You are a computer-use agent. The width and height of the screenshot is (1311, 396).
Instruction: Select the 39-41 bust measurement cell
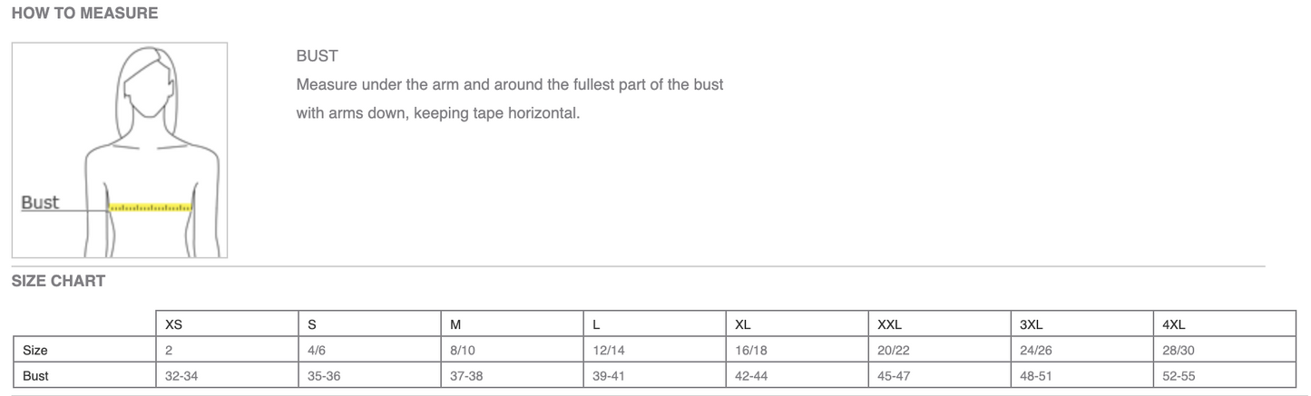(607, 375)
